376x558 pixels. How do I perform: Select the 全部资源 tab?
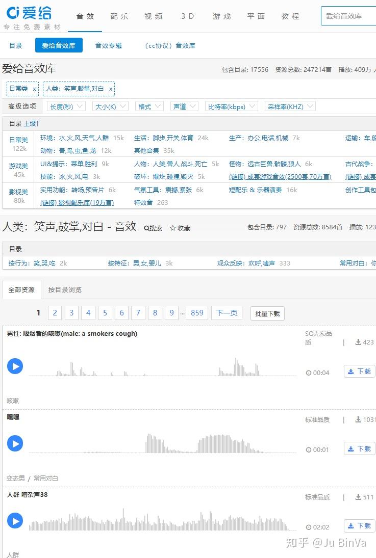coord(22,289)
